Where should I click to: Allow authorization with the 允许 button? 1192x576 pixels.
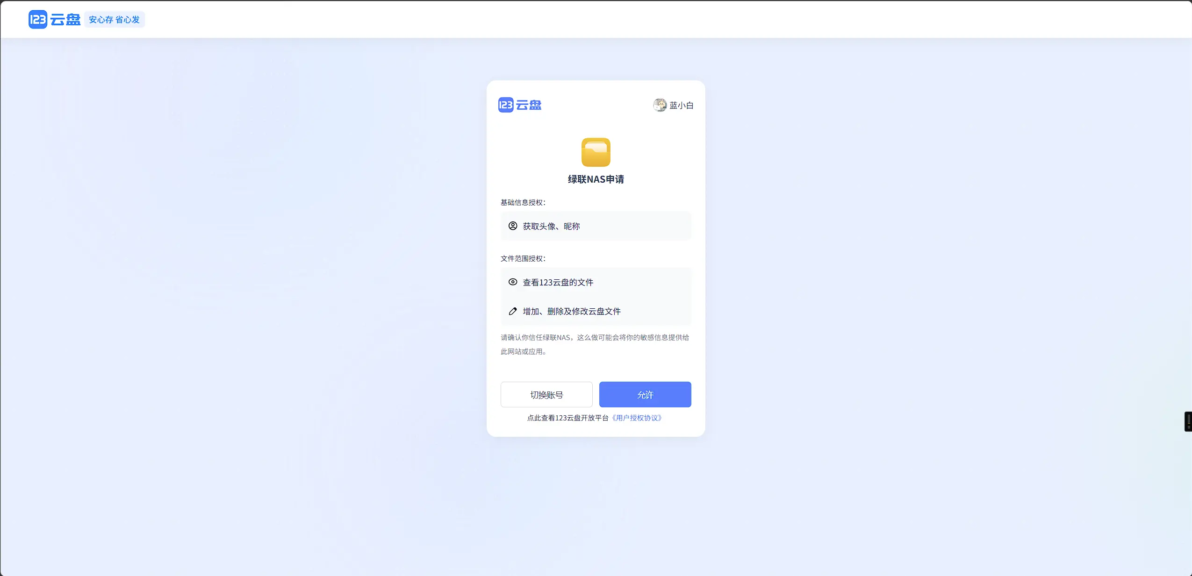645,395
